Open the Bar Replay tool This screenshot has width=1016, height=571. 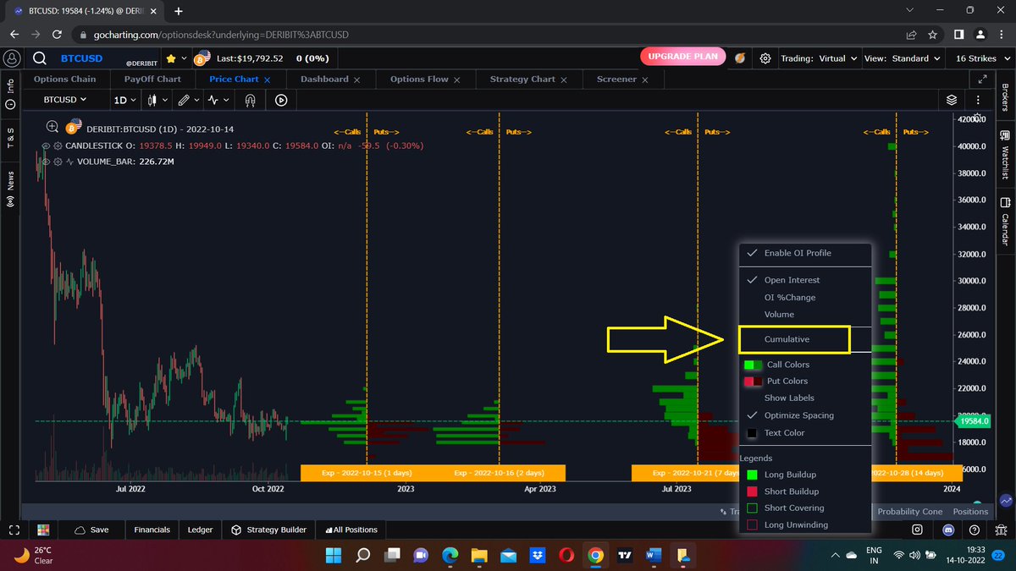tap(280, 100)
